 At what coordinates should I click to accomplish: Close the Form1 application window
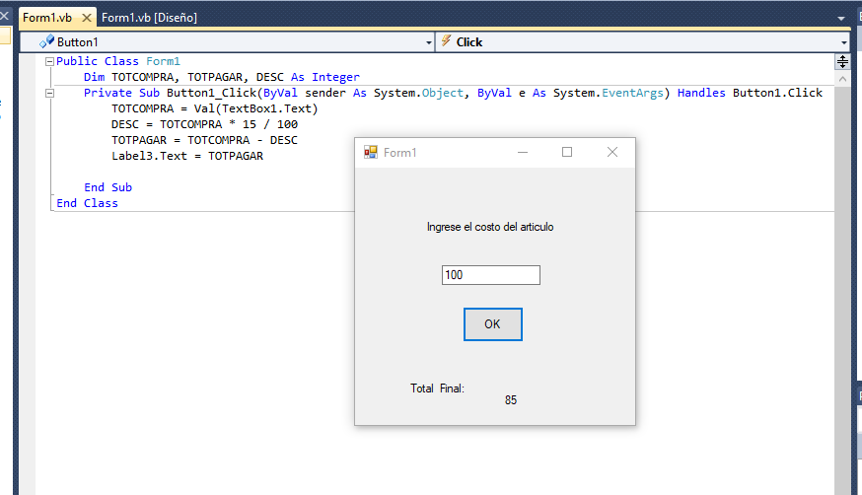click(x=612, y=152)
